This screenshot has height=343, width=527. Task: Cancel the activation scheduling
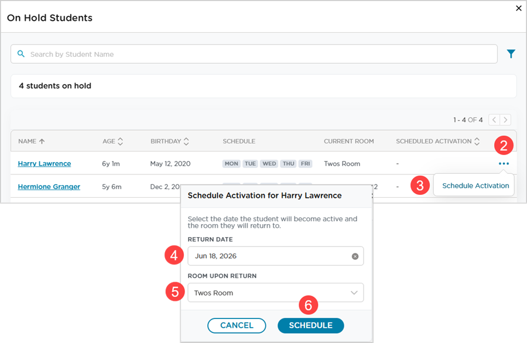pyautogui.click(x=237, y=325)
